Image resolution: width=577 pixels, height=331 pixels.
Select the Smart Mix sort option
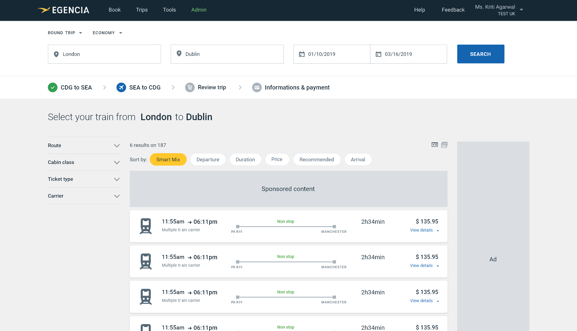click(168, 159)
